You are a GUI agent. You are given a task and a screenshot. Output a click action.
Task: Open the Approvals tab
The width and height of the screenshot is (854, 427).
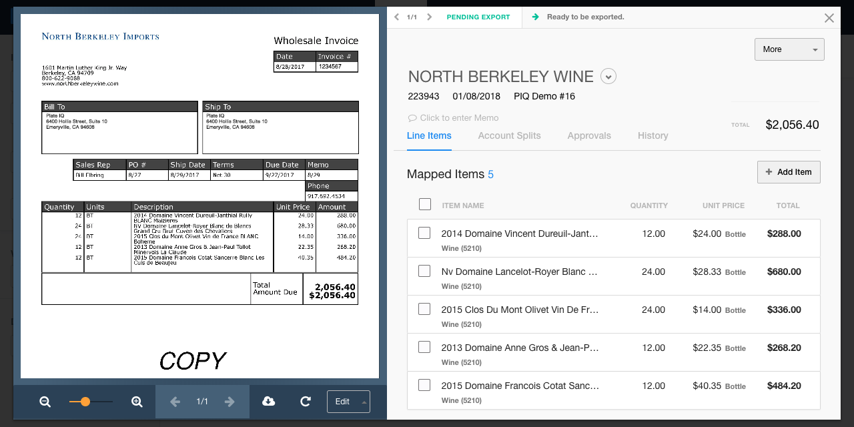pos(589,135)
